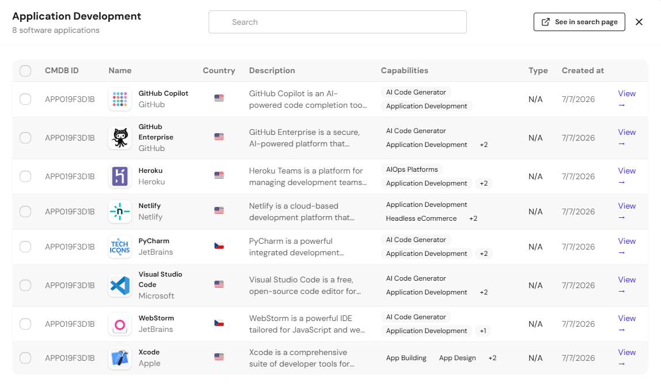Click the Visual Studio Code logo
The height and width of the screenshot is (389, 661).
click(x=120, y=285)
